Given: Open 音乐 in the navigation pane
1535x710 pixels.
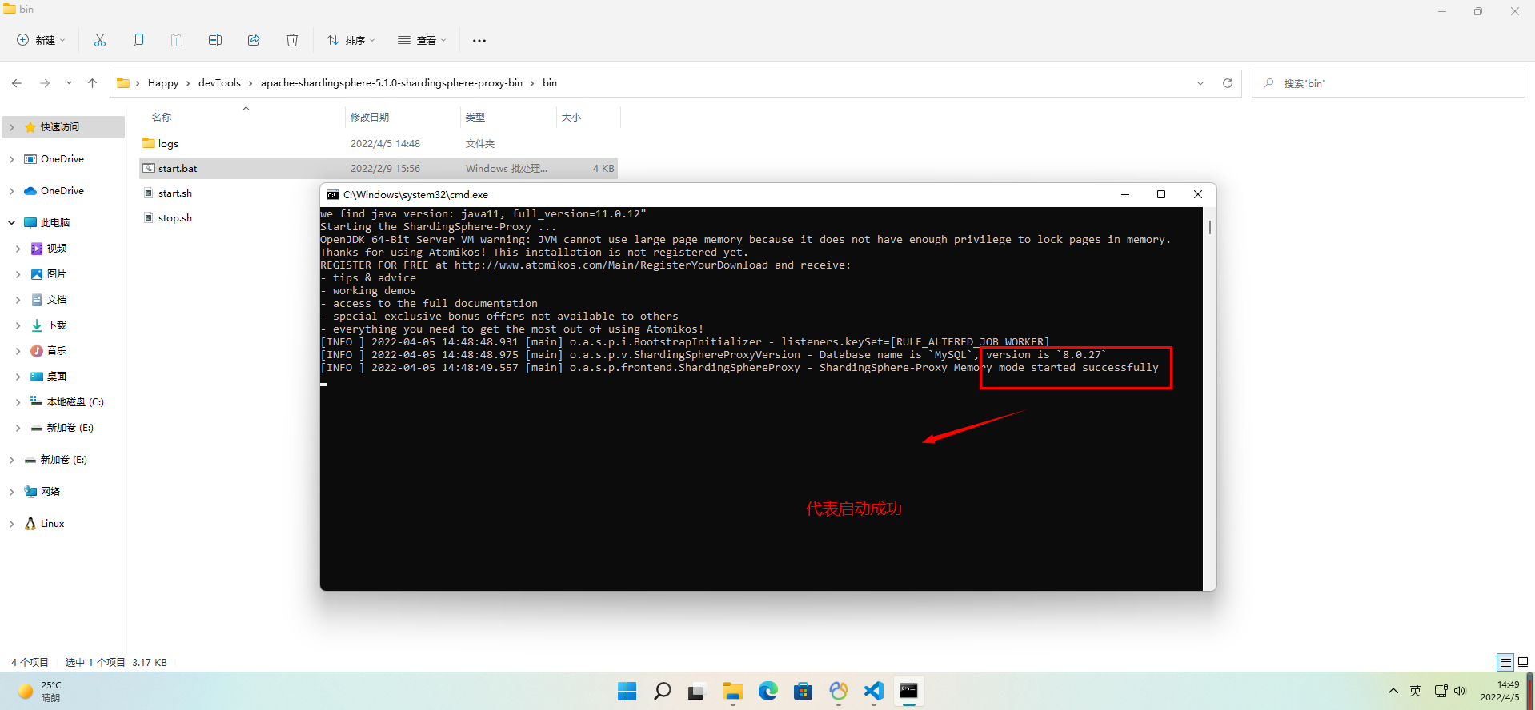Looking at the screenshot, I should pyautogui.click(x=56, y=351).
